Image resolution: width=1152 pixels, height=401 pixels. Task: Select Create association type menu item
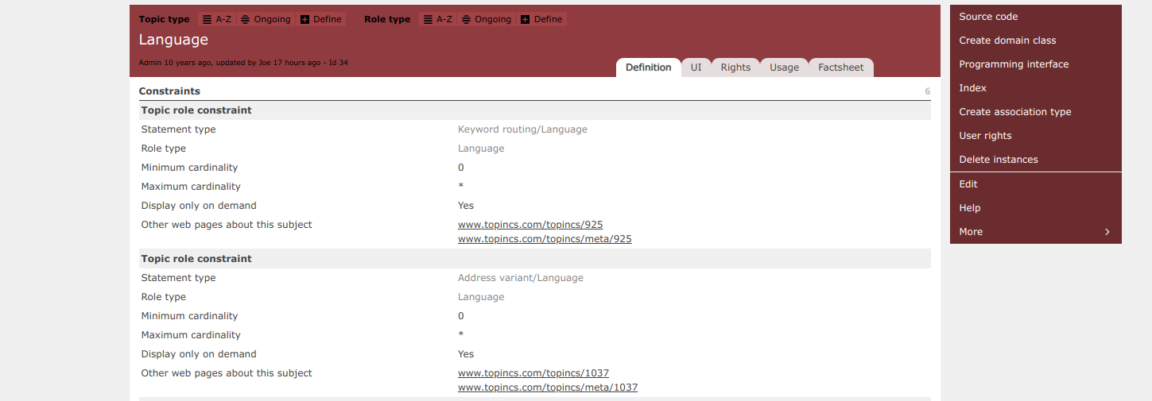click(x=1014, y=112)
